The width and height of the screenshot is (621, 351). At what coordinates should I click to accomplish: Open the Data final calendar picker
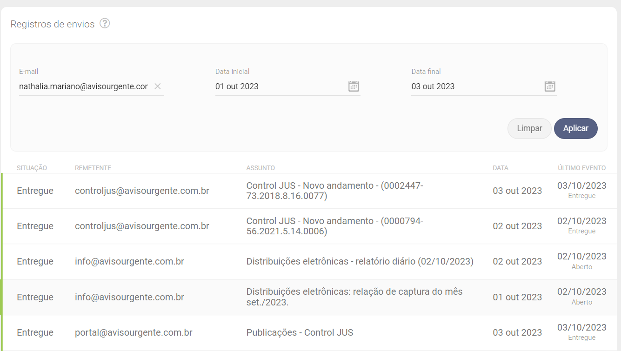click(550, 86)
